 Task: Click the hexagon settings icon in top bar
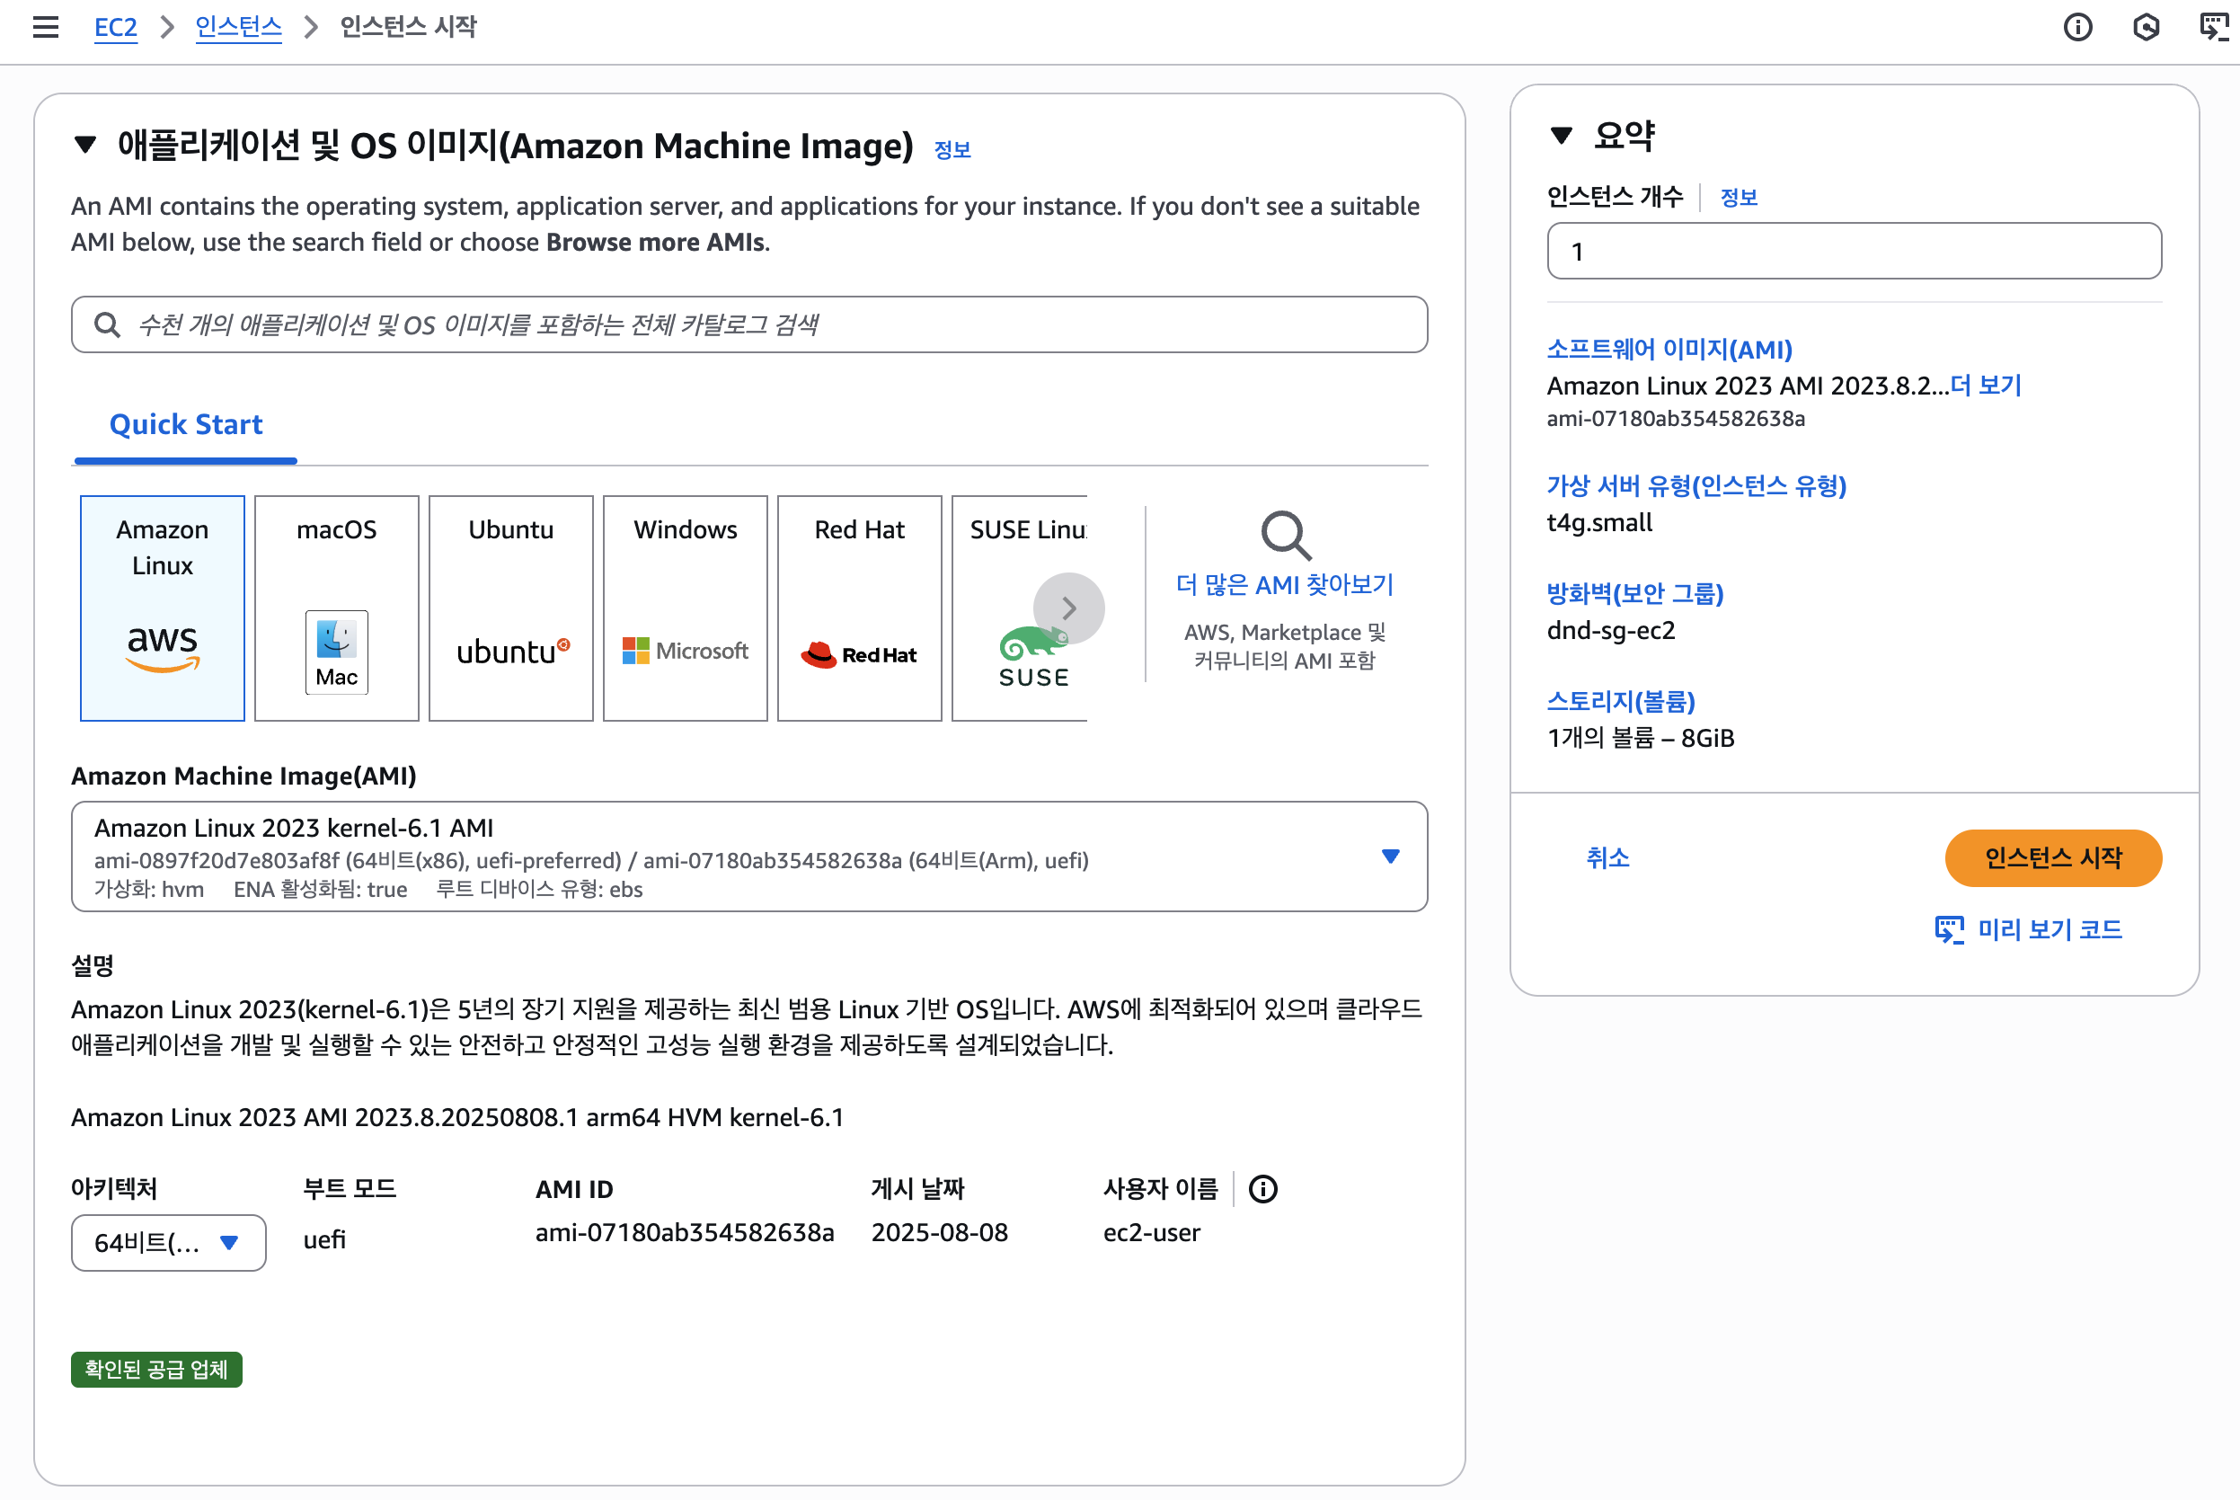click(2147, 27)
